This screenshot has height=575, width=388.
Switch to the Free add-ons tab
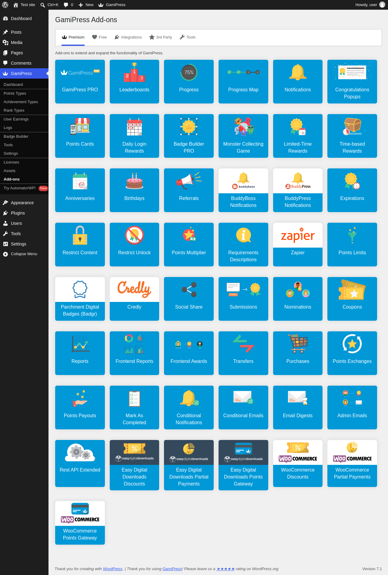point(99,37)
